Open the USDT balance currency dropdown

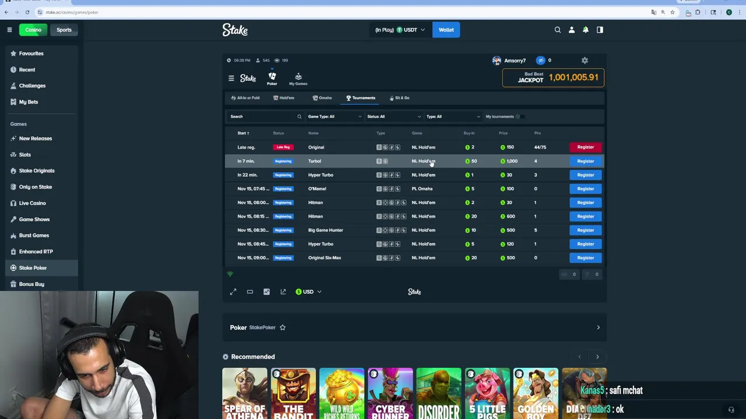(400, 30)
